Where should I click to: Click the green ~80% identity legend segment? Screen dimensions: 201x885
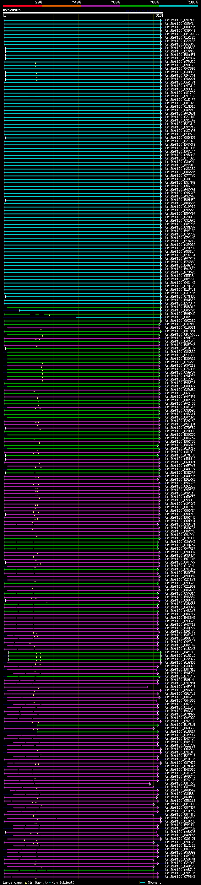tap(139, 6)
